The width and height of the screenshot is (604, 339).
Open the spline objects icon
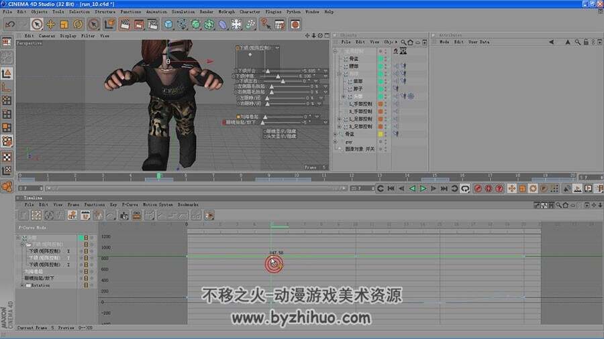pyautogui.click(x=182, y=25)
